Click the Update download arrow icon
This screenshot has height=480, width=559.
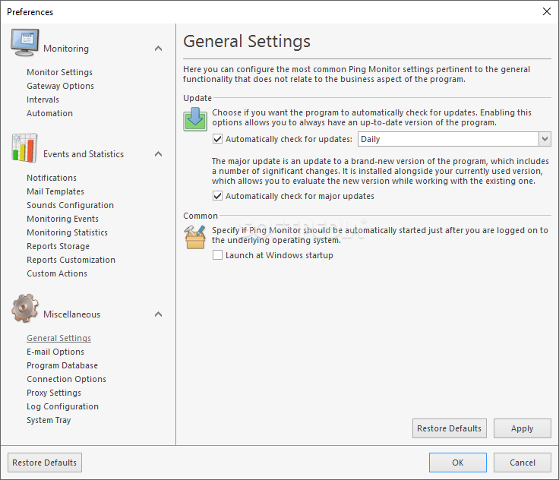(195, 119)
